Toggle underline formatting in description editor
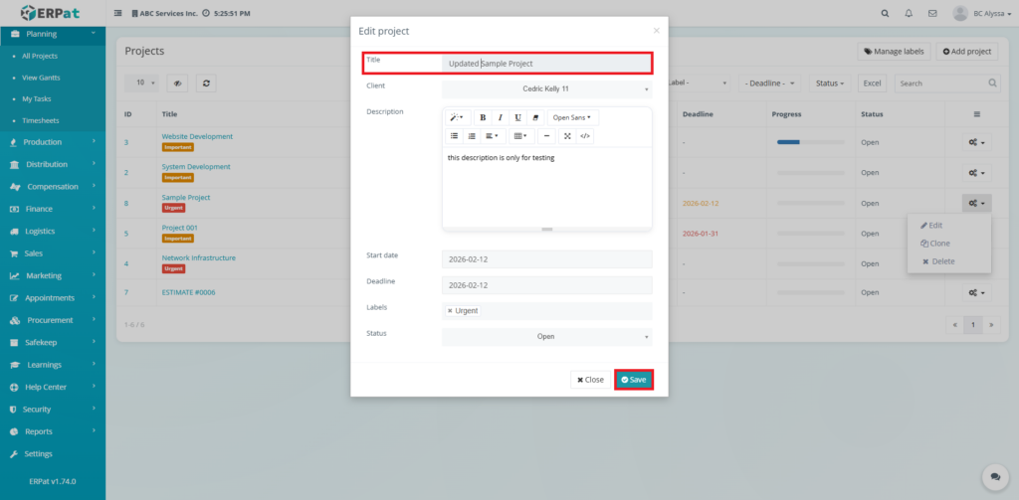Image resolution: width=1019 pixels, height=500 pixels. [x=517, y=117]
